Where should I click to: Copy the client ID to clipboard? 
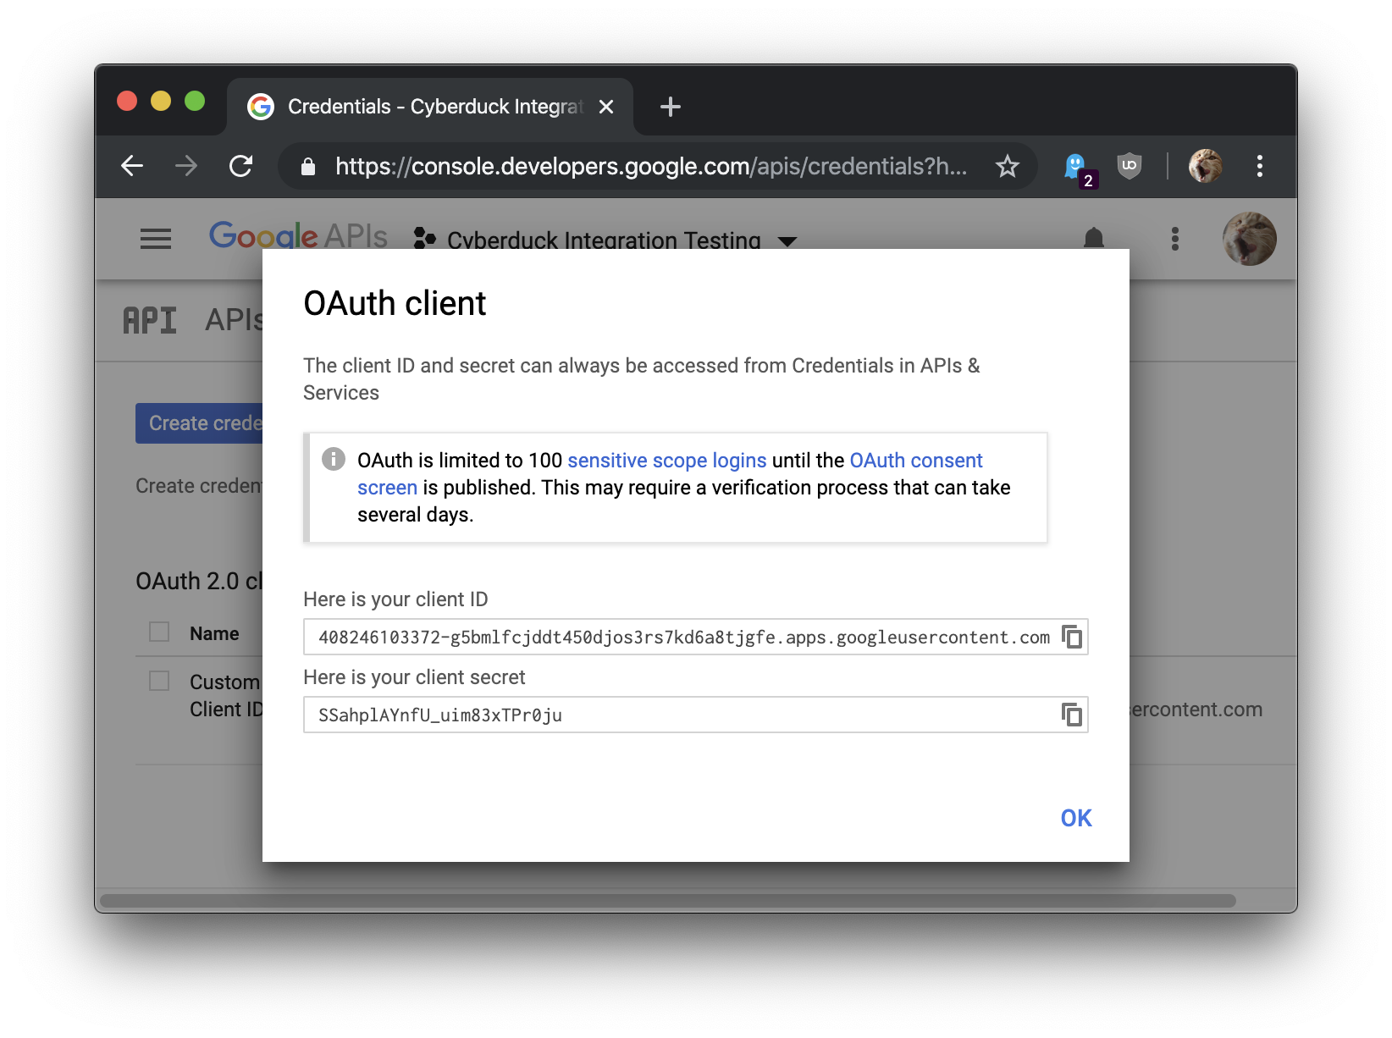click(x=1072, y=637)
